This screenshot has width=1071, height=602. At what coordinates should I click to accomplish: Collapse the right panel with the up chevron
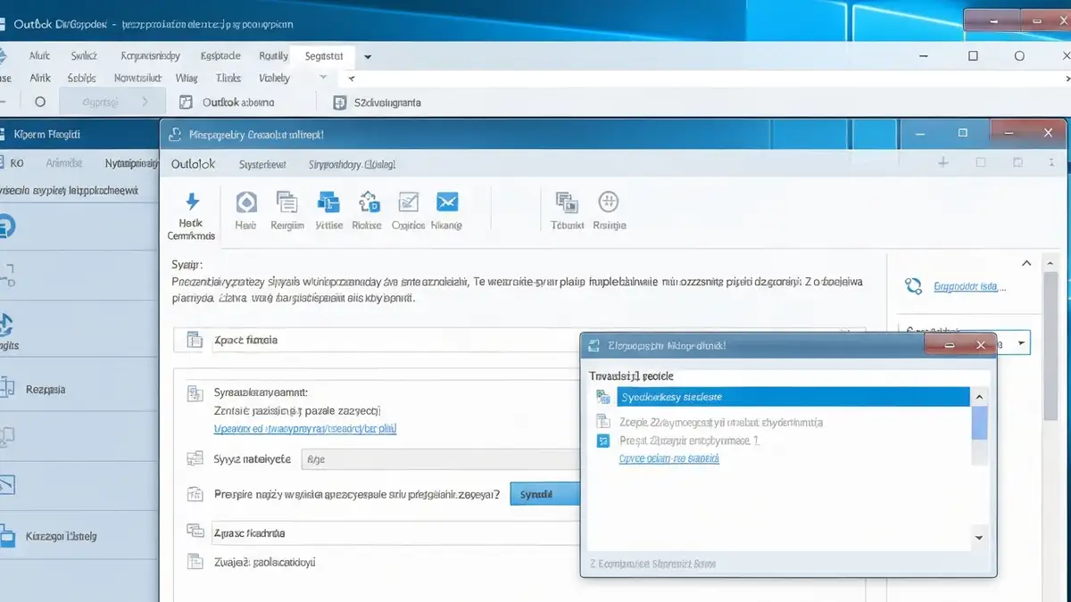point(1026,264)
